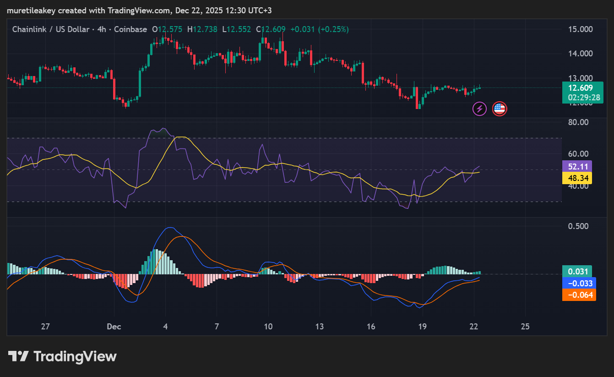Click the US flag economic event icon
Viewport: 614px width, 377px height.
click(499, 109)
